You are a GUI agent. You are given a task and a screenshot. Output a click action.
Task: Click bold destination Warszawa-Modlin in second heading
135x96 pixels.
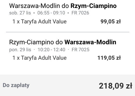(90, 42)
